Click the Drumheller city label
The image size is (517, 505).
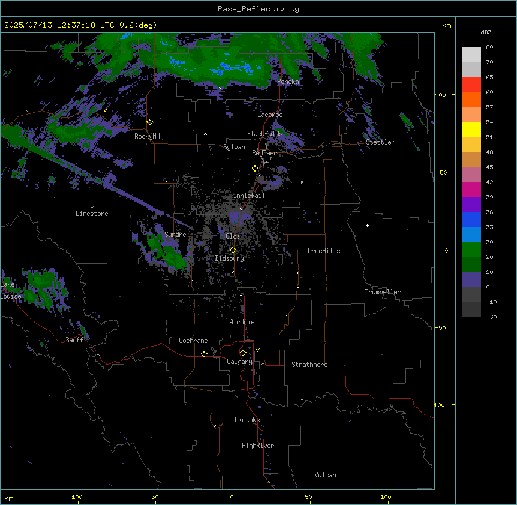tap(383, 292)
